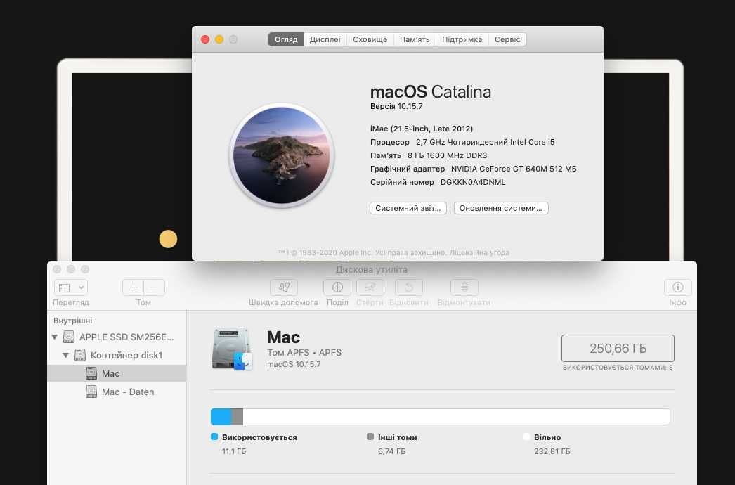The height and width of the screenshot is (485, 735).
Task: Click the Системний звіт button
Action: (x=408, y=208)
